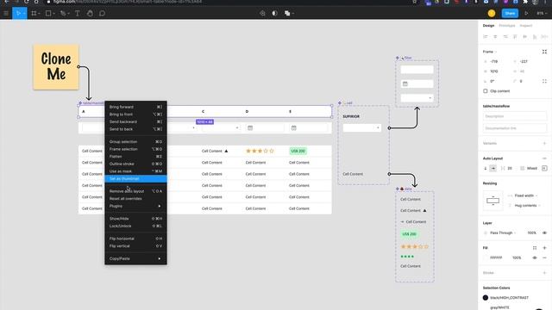Select the Pen tool
This screenshot has height=310, width=552.
tap(63, 14)
